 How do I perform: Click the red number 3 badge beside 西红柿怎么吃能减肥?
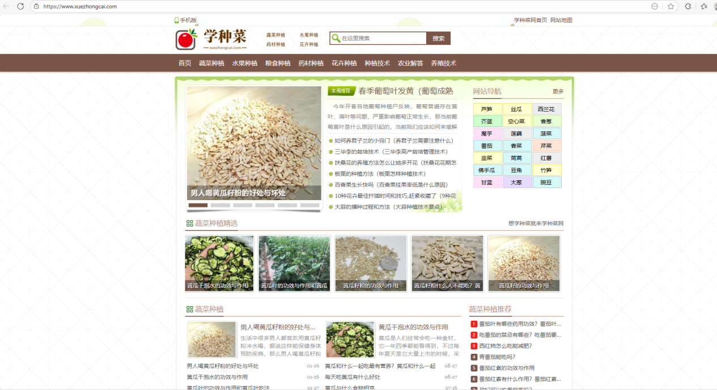474,346
